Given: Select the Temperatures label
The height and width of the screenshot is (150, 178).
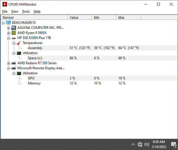Looking at the screenshot, I should (x=32, y=43).
